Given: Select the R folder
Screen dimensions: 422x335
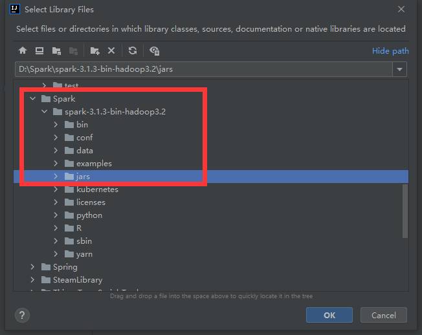Looking at the screenshot, I should point(73,228).
